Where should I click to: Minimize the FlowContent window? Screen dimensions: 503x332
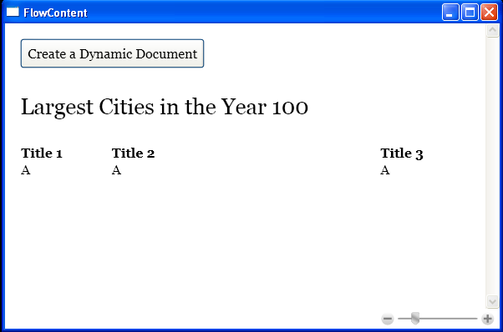coord(450,13)
